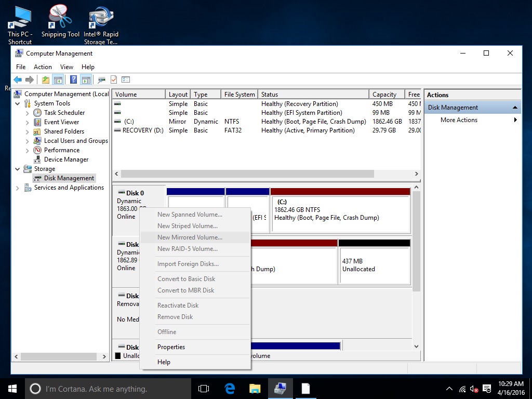Toggle the Show/Hide Action Pane toolbar button

pyautogui.click(x=86, y=79)
